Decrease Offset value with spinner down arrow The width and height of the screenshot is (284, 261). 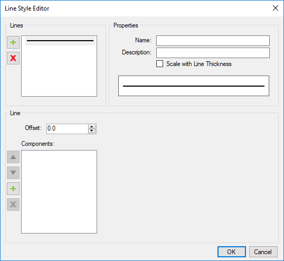(x=92, y=131)
